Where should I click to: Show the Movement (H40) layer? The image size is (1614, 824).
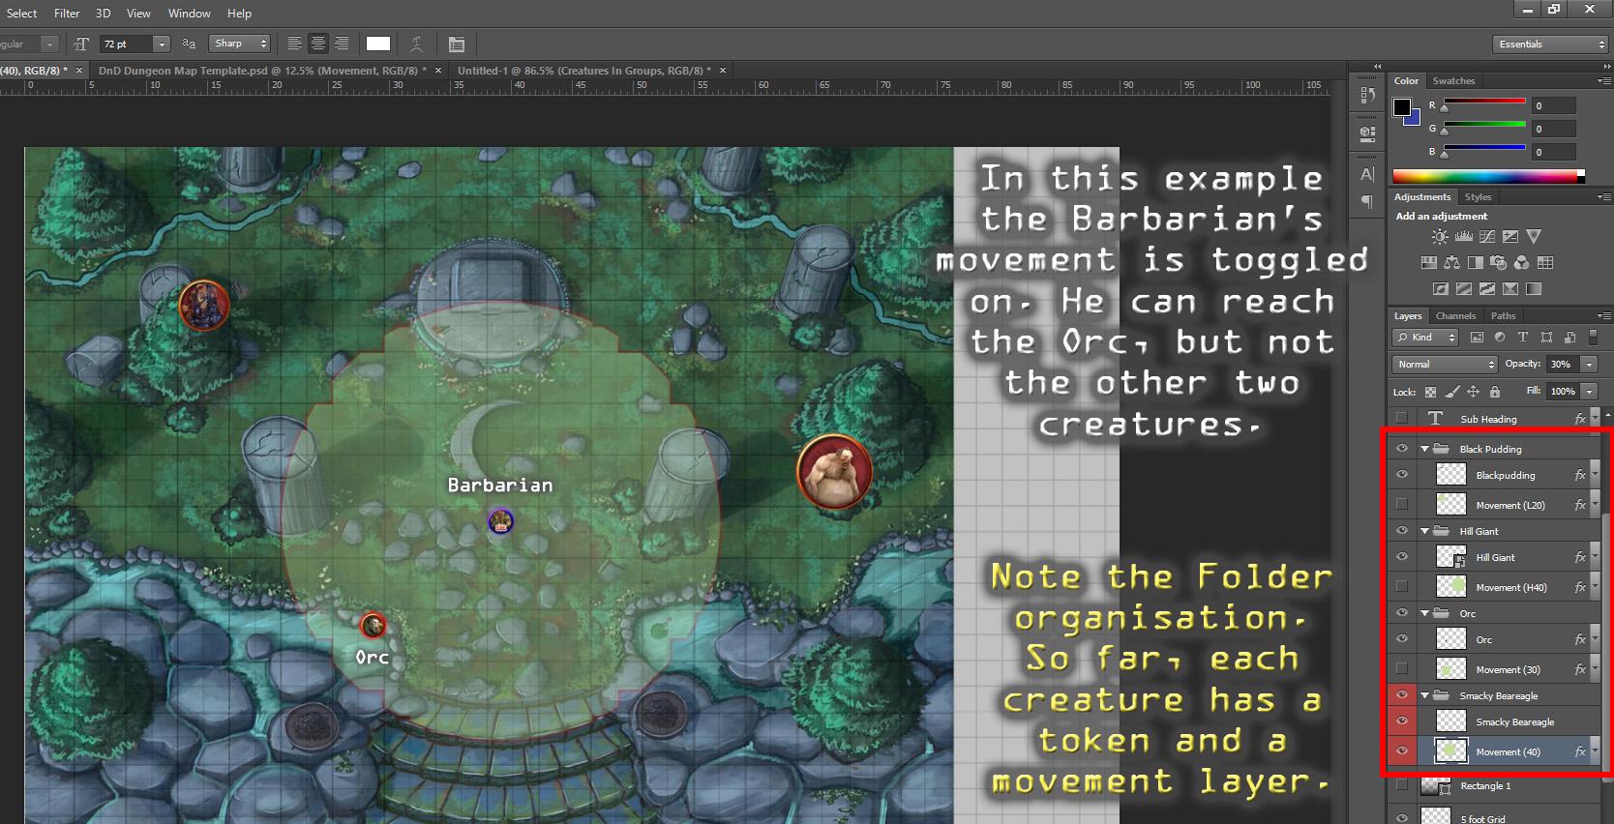coord(1401,586)
